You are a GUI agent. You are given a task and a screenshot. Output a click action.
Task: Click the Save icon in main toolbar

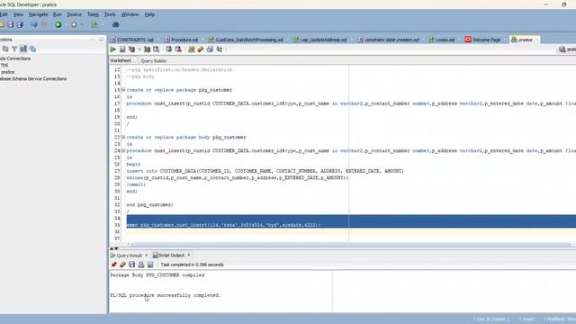(10, 24)
